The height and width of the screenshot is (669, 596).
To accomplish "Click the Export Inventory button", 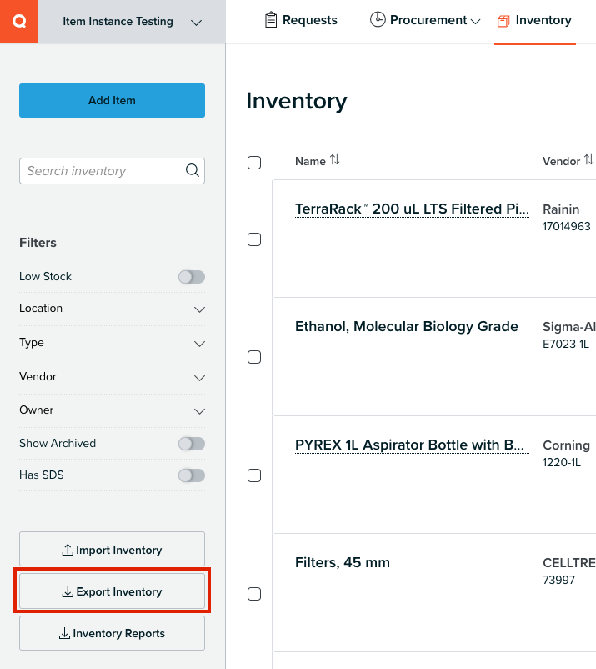I will (113, 591).
